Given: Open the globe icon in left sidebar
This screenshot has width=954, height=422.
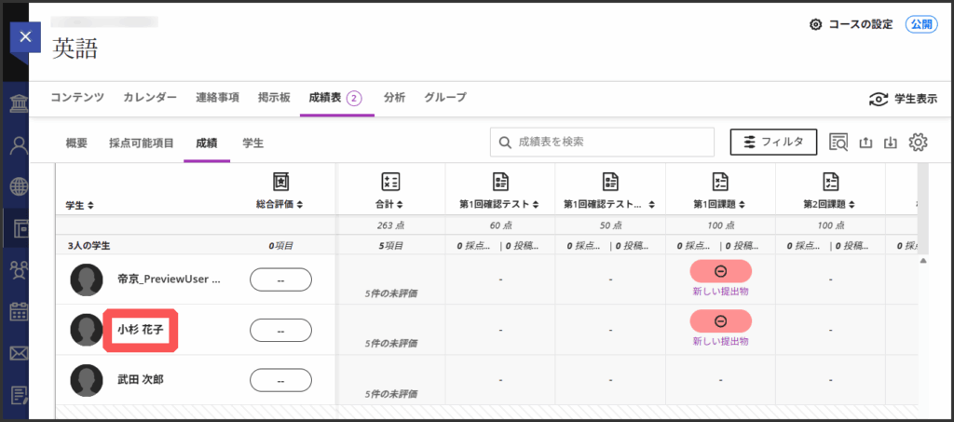Looking at the screenshot, I should [x=16, y=185].
